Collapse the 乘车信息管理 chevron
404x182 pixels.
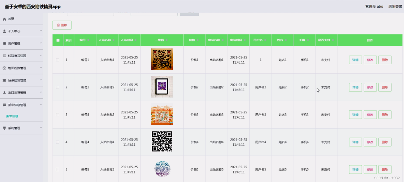tap(41, 105)
